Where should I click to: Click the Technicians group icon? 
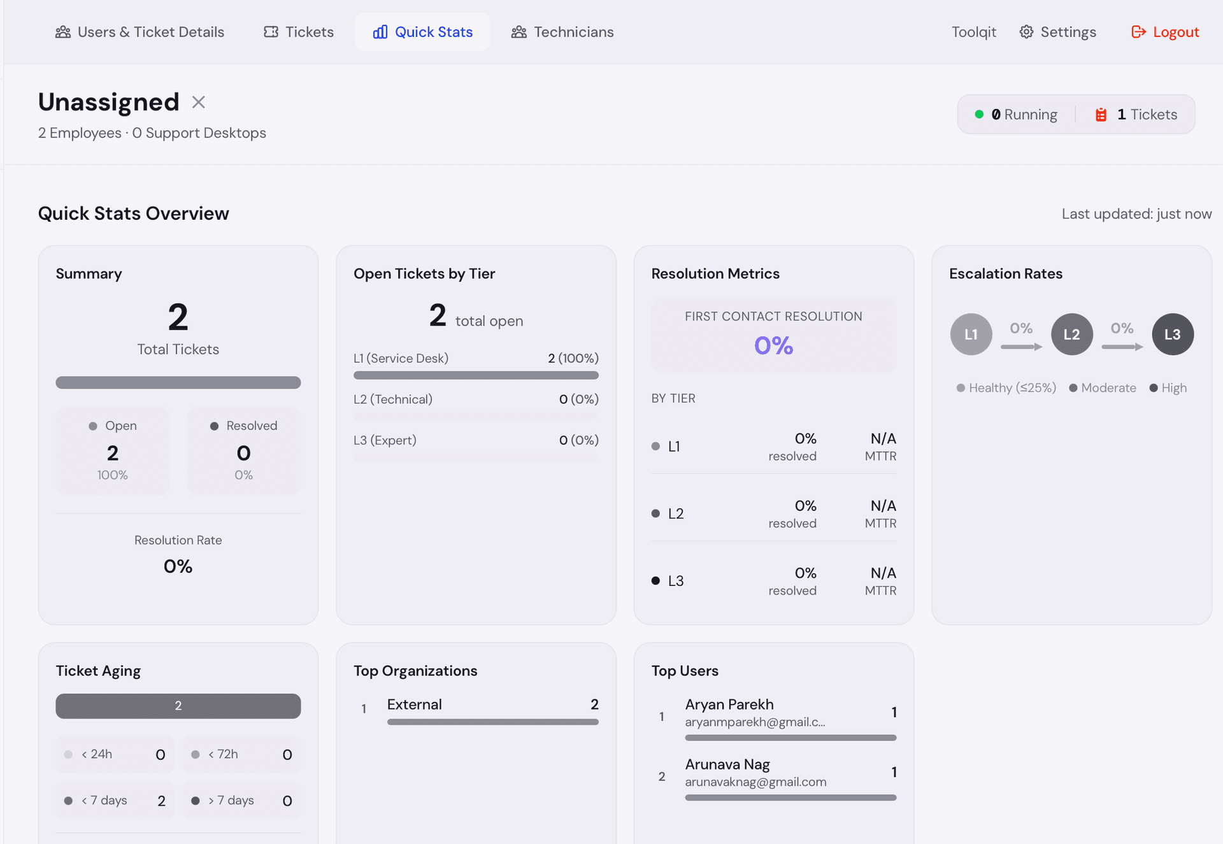tap(518, 31)
